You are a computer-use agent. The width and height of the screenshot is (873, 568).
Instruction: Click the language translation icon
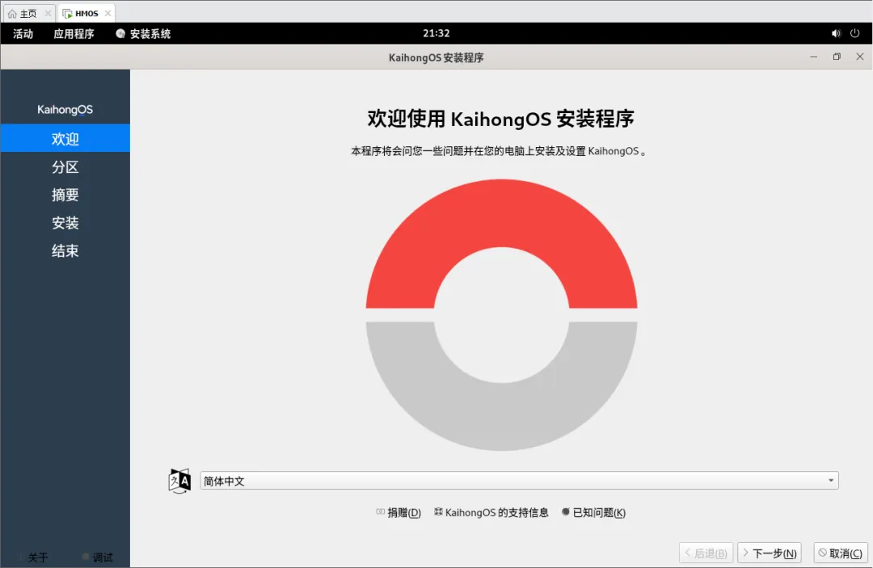click(x=179, y=481)
